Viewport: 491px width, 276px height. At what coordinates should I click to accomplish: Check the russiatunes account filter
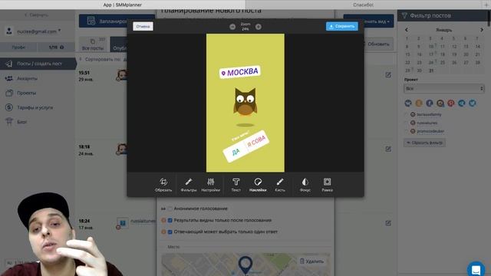[407, 123]
